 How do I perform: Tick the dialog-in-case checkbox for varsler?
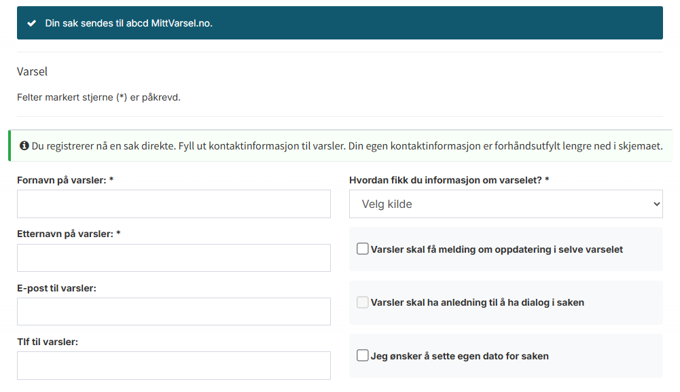pos(363,302)
